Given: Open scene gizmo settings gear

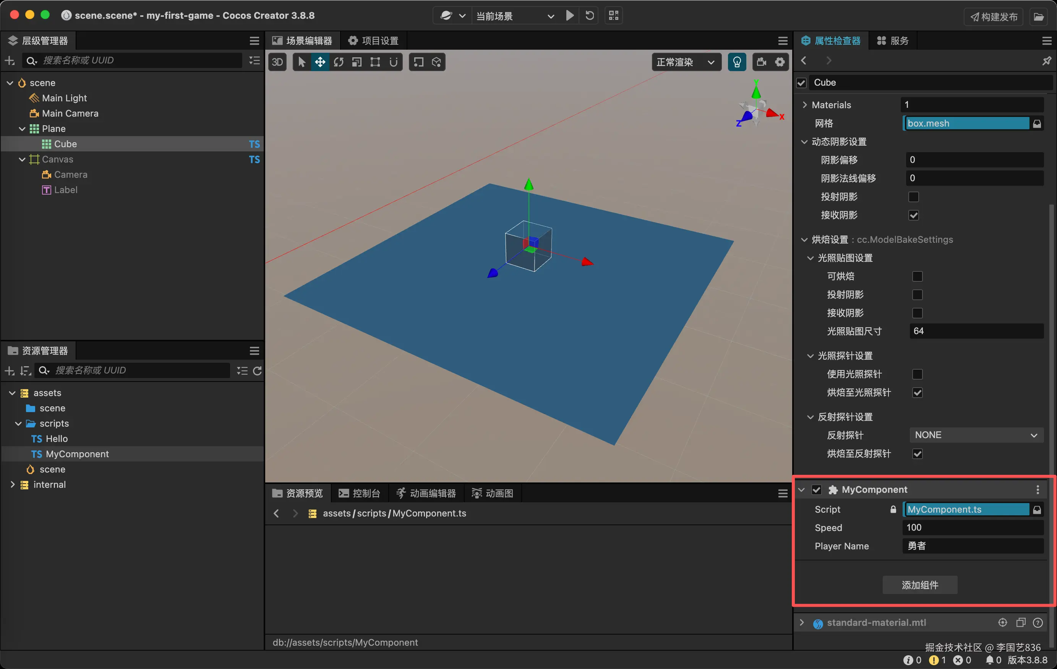Looking at the screenshot, I should (x=780, y=62).
